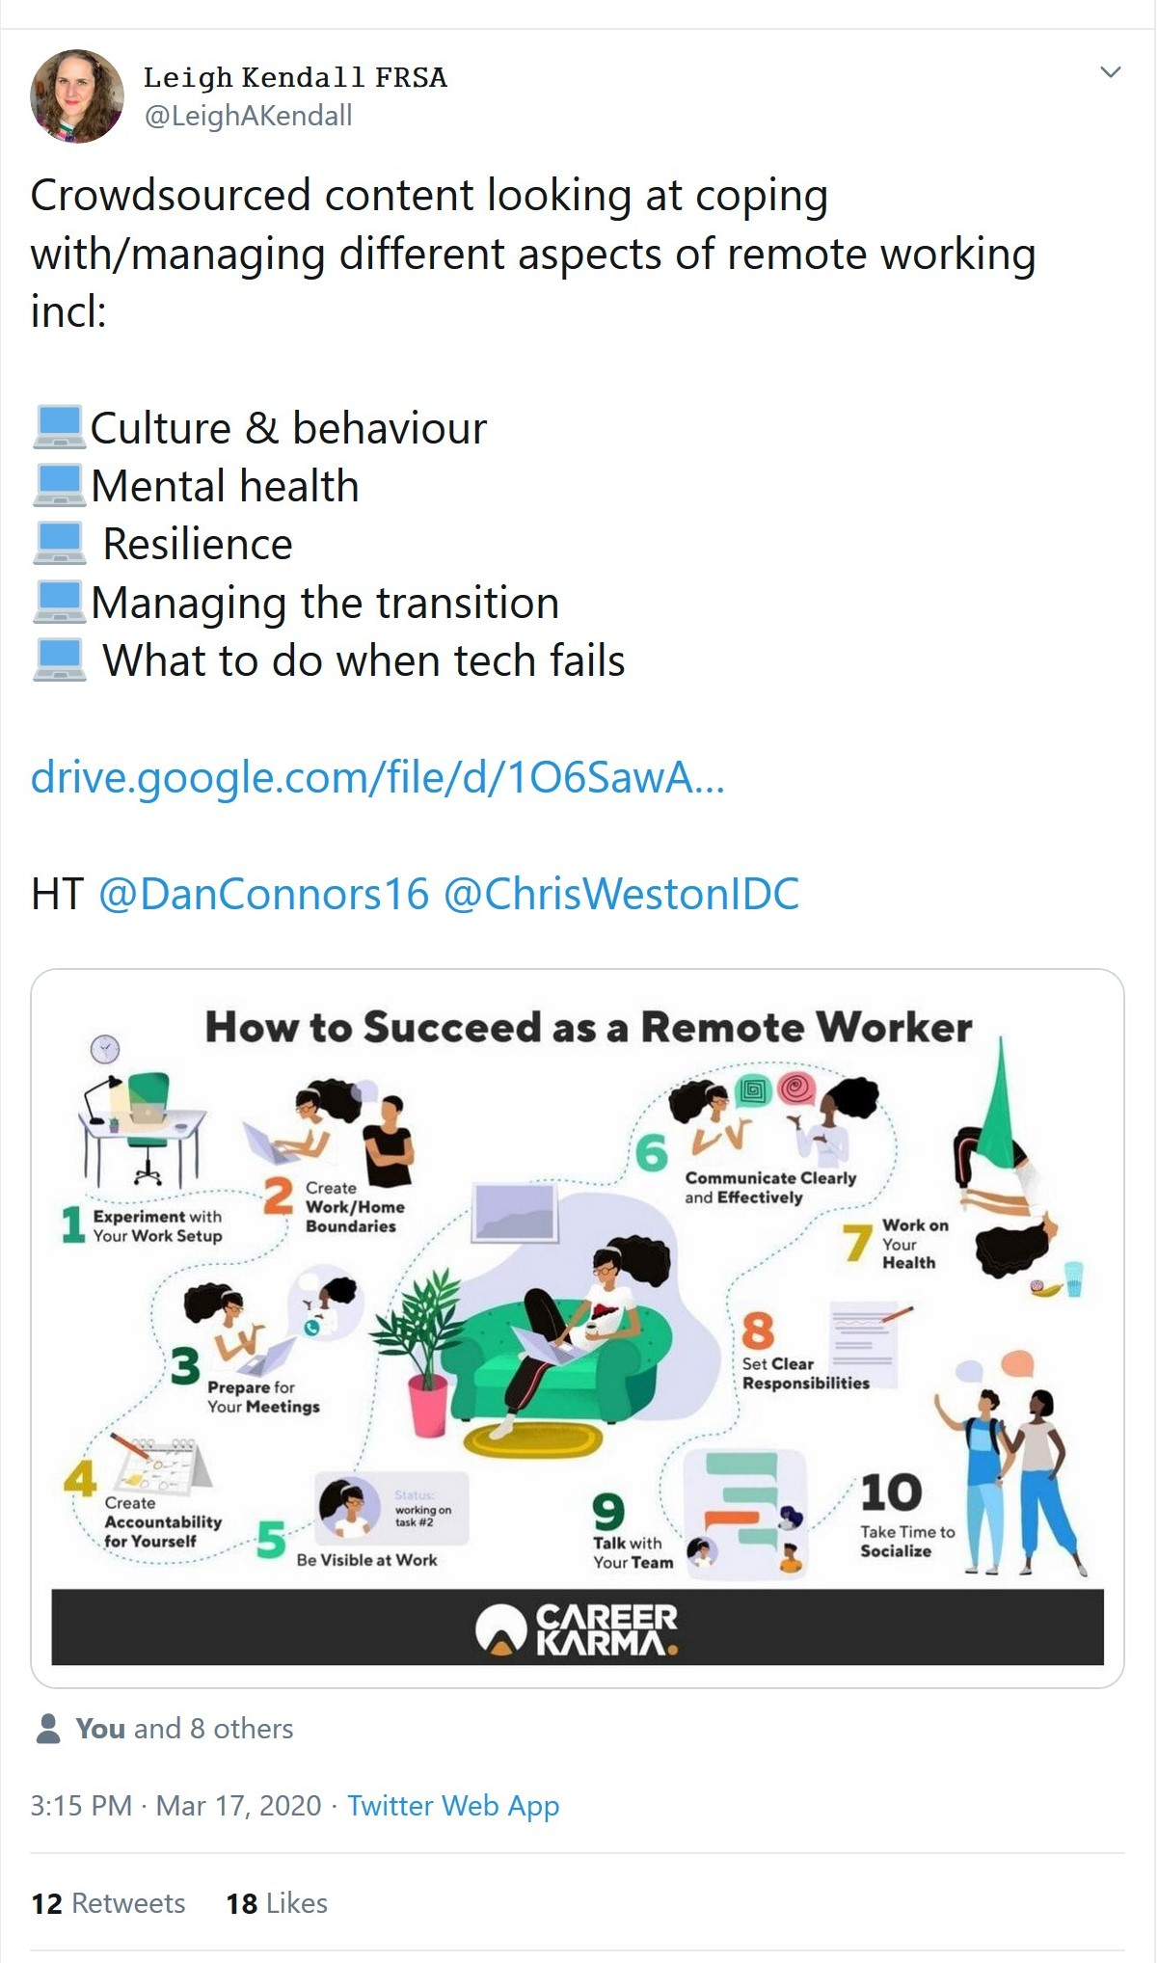This screenshot has width=1158, height=1963.
Task: Visit the @DanConnors16 mention
Action: 263,894
